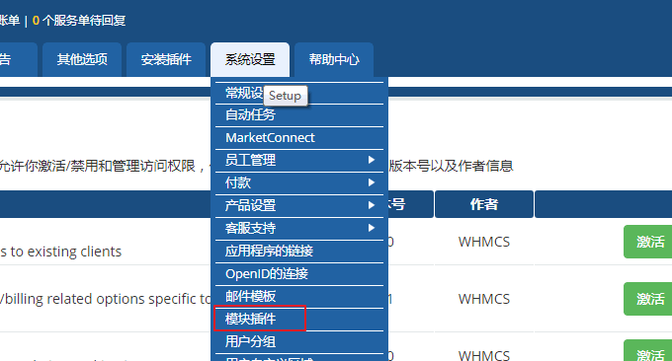Select the 系统设置 tab
The image size is (672, 361).
[250, 59]
